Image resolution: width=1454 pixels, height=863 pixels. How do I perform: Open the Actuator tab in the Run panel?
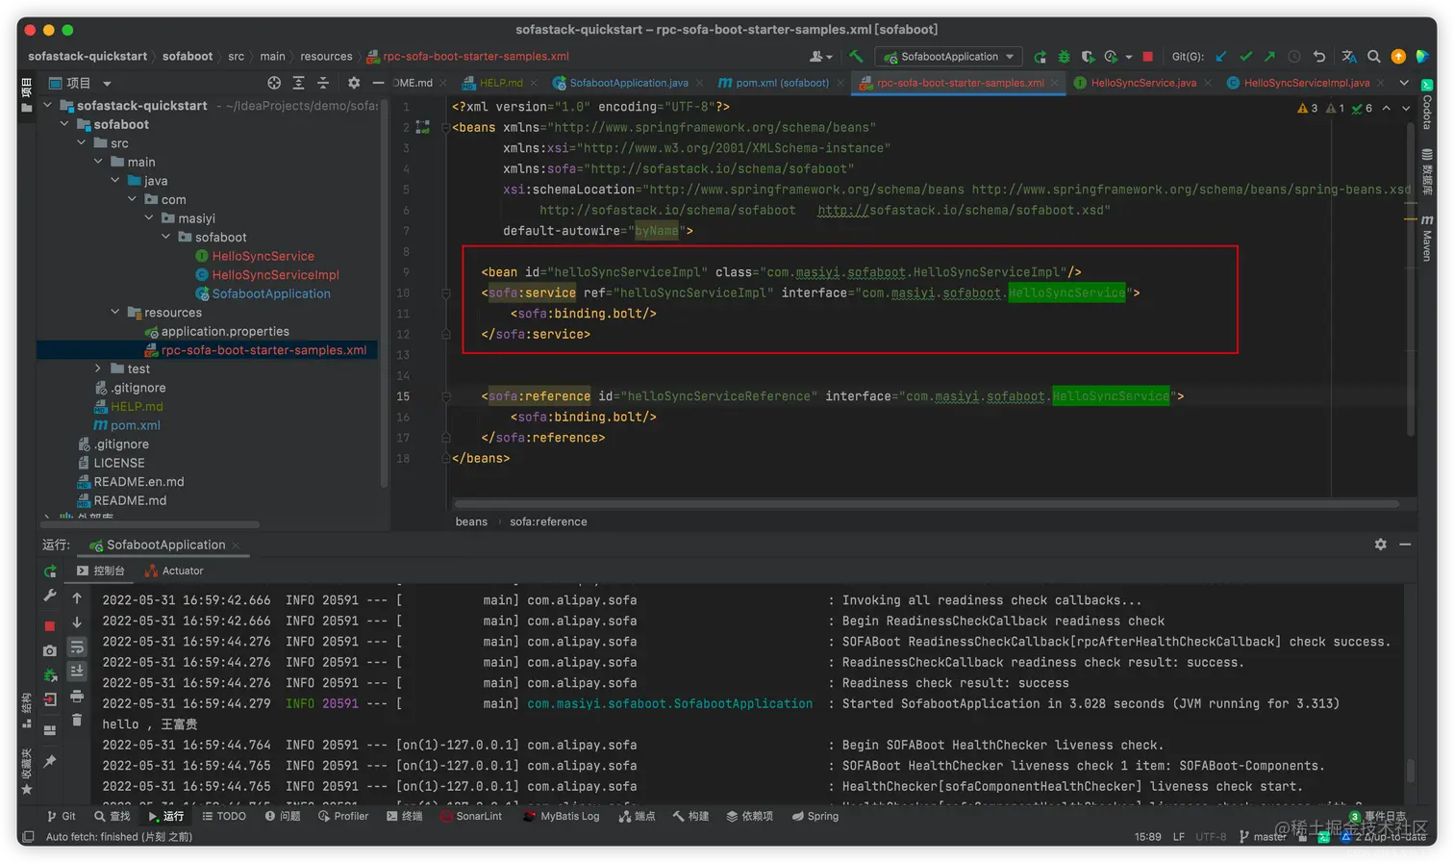(x=174, y=571)
